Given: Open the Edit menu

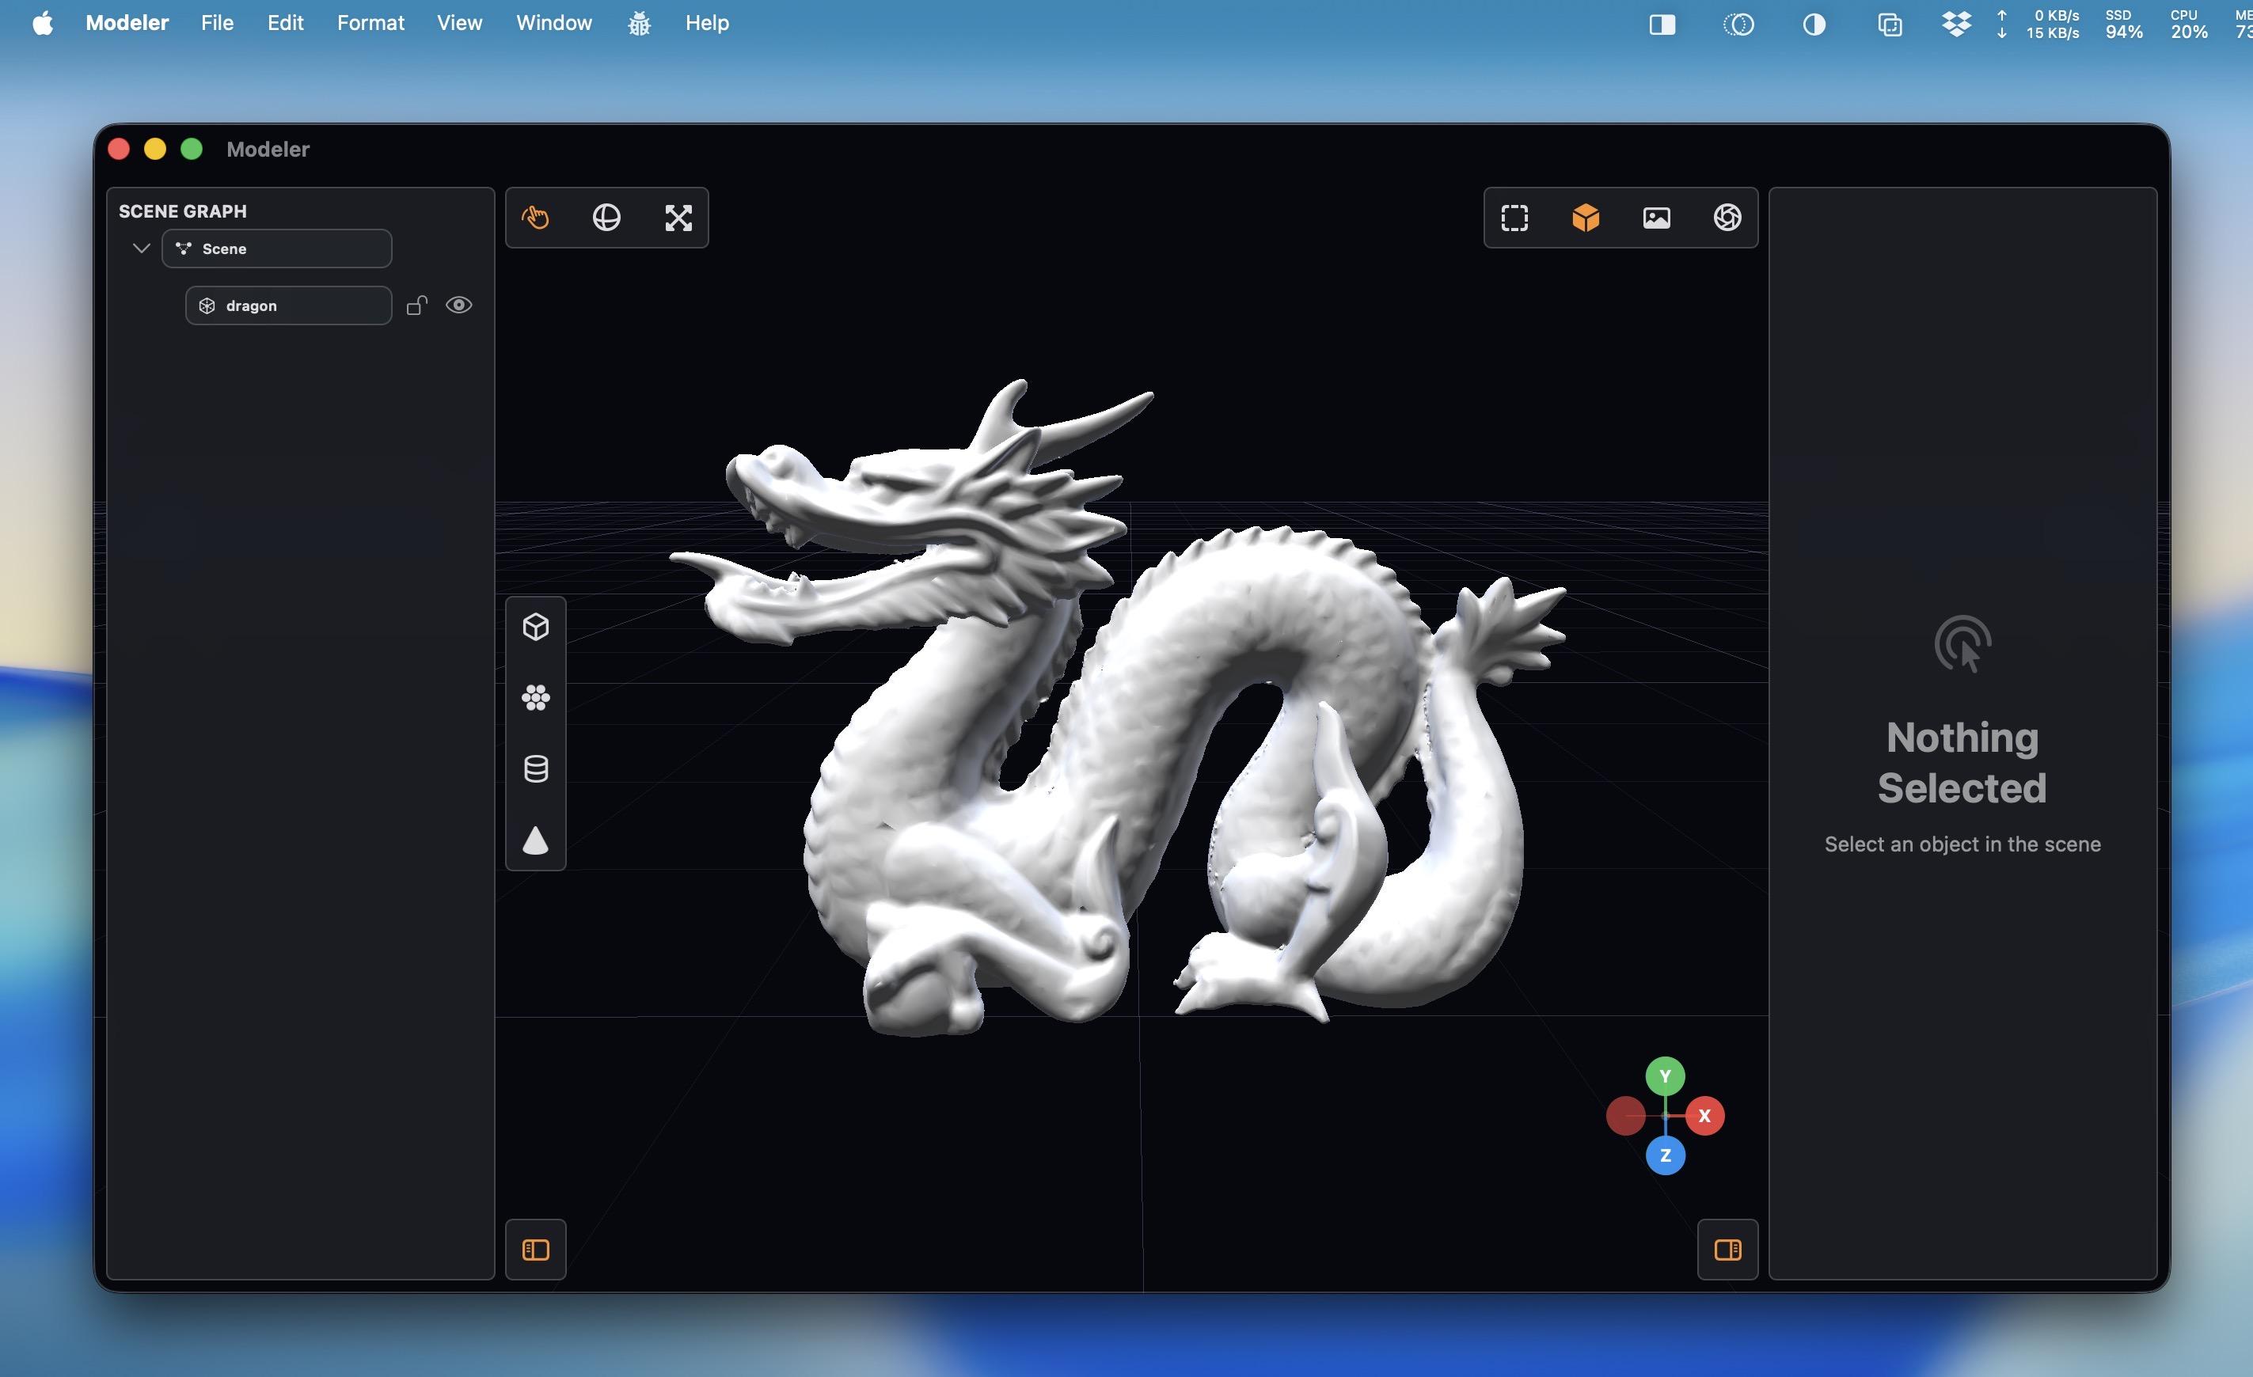Looking at the screenshot, I should (x=285, y=23).
